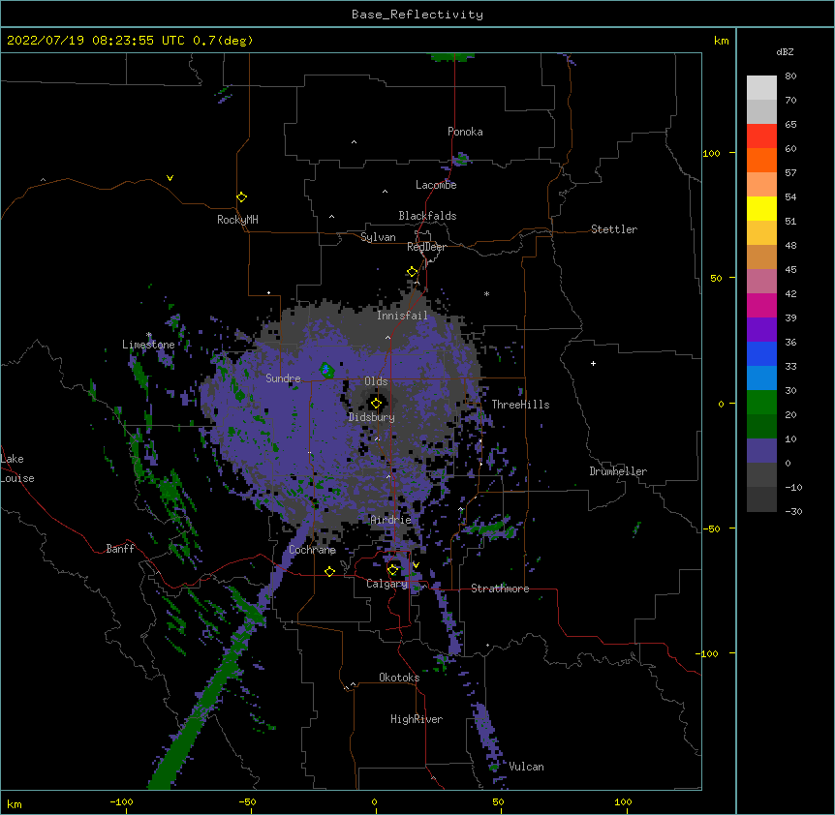The image size is (835, 815).
Task: Select the yellow diamond marker above Calgary label
Action: tap(392, 570)
